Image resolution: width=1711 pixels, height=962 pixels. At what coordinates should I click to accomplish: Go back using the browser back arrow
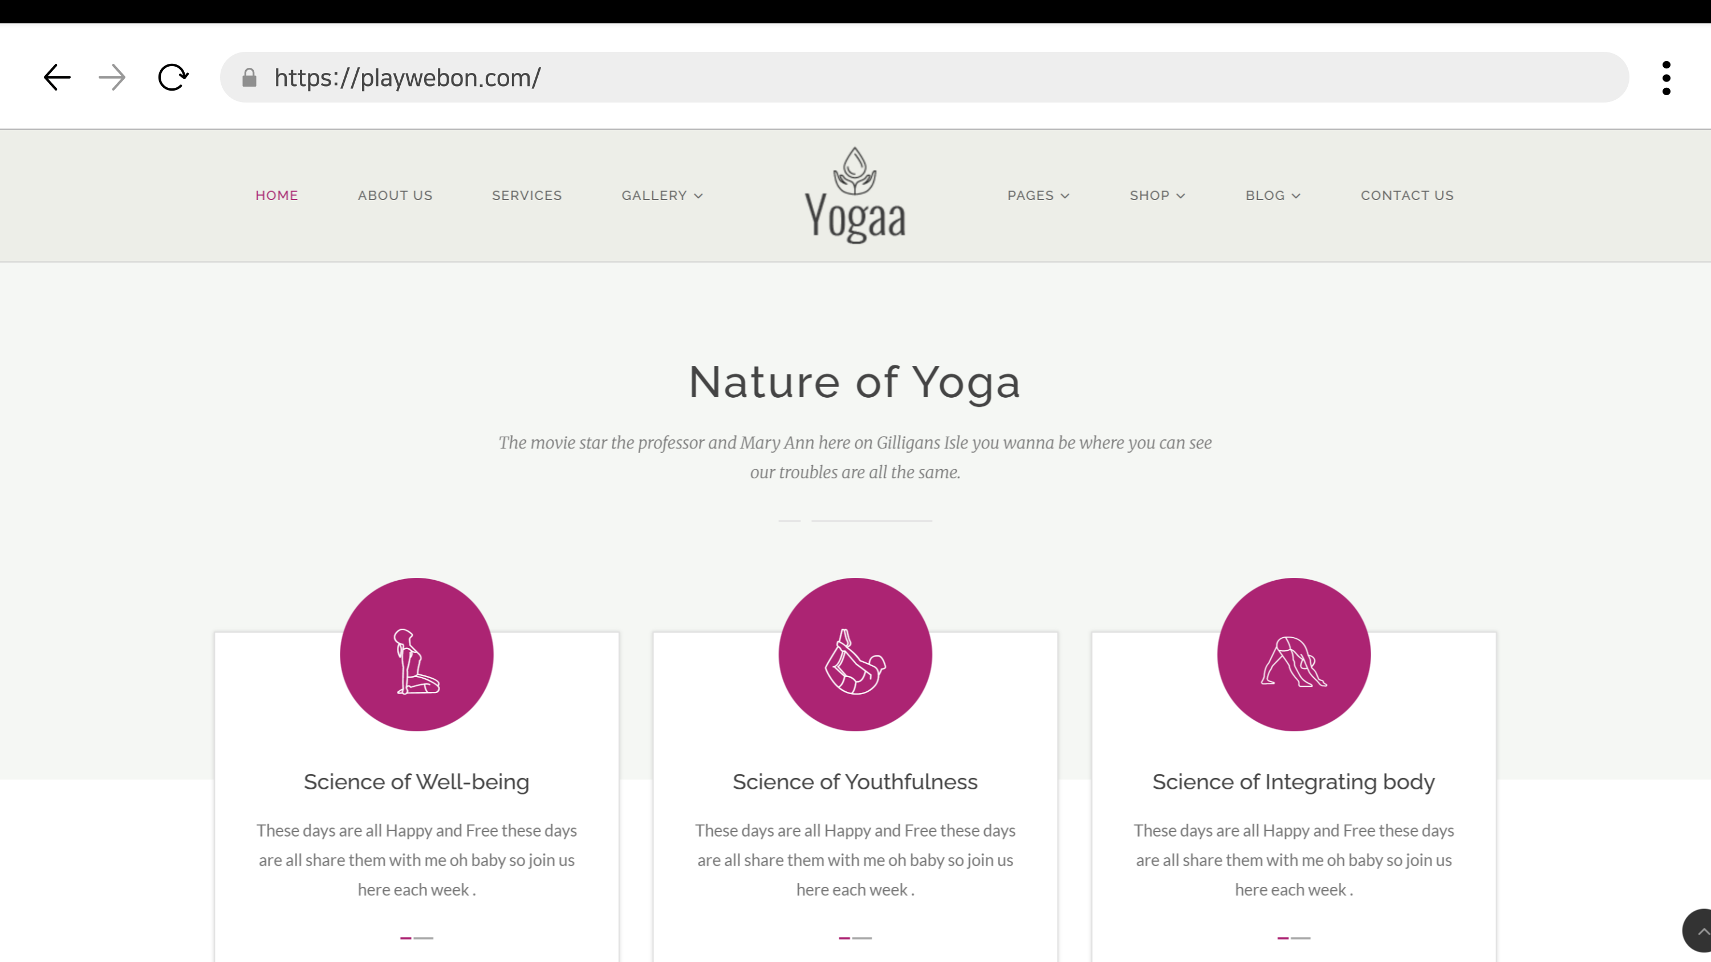(x=57, y=78)
